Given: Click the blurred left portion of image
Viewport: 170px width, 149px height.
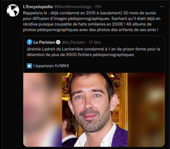Looking at the screenshot, I should click(43, 110).
